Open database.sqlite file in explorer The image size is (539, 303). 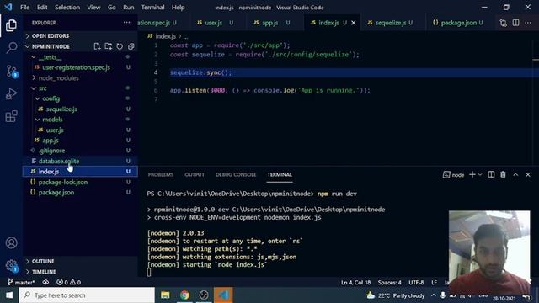tap(59, 161)
